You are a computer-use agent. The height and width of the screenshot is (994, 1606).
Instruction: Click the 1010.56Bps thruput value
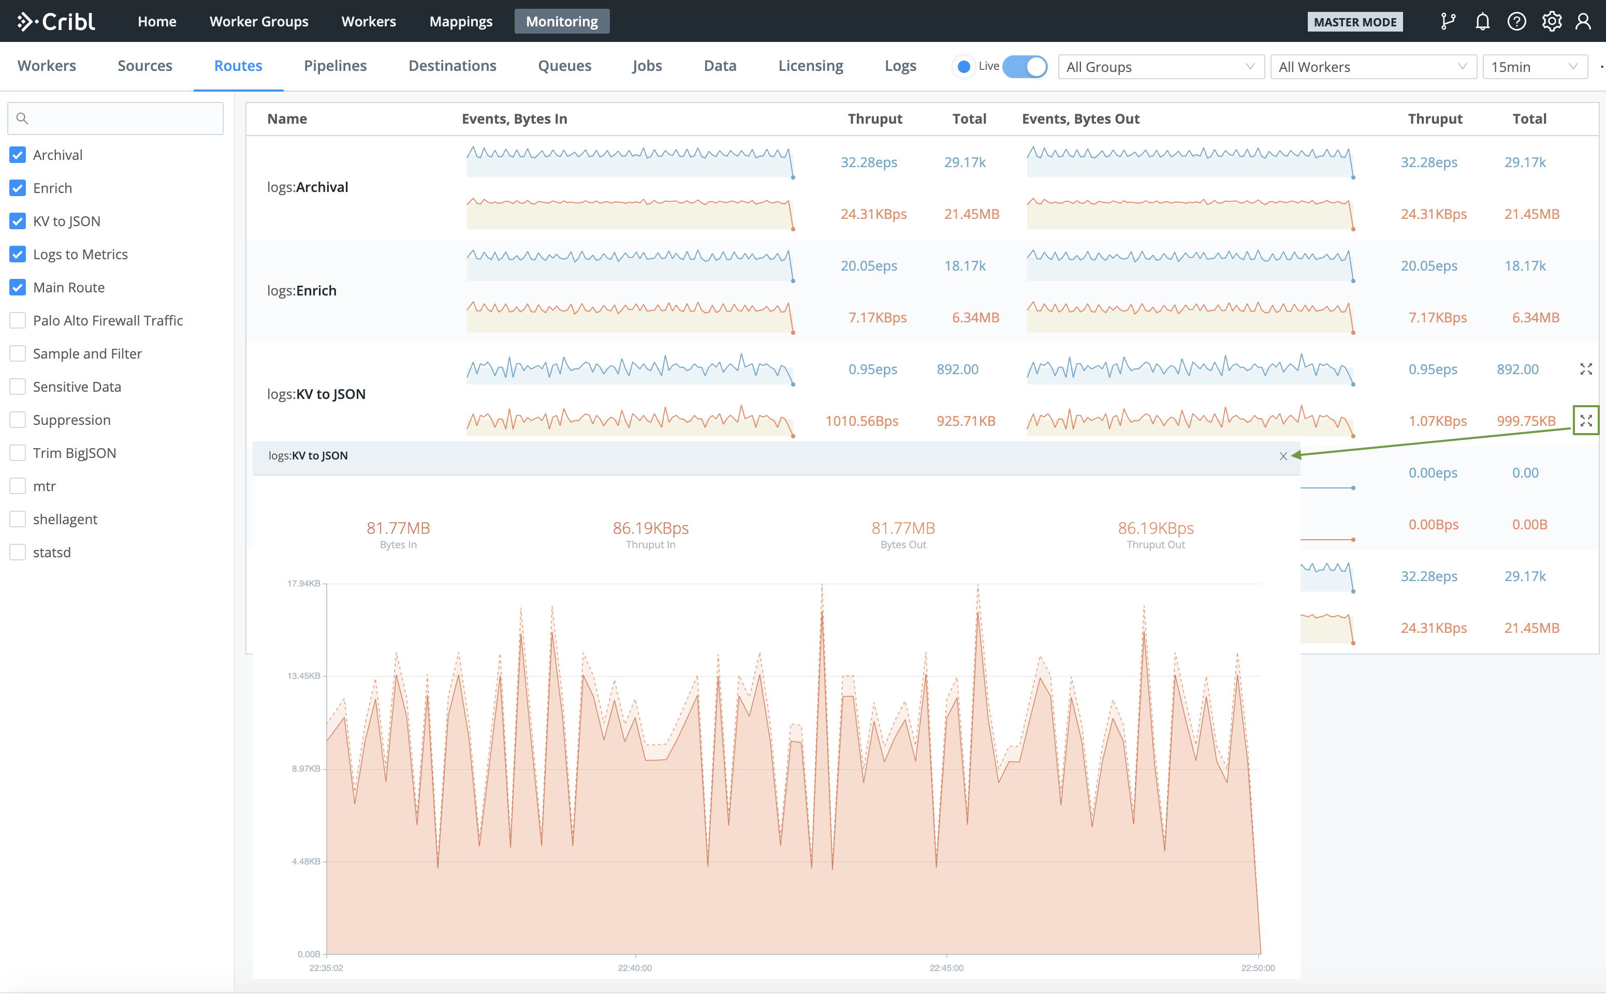click(x=862, y=421)
